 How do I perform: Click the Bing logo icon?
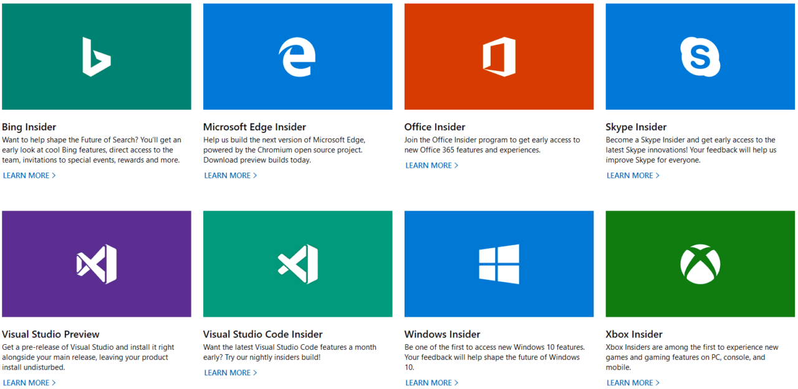97,57
